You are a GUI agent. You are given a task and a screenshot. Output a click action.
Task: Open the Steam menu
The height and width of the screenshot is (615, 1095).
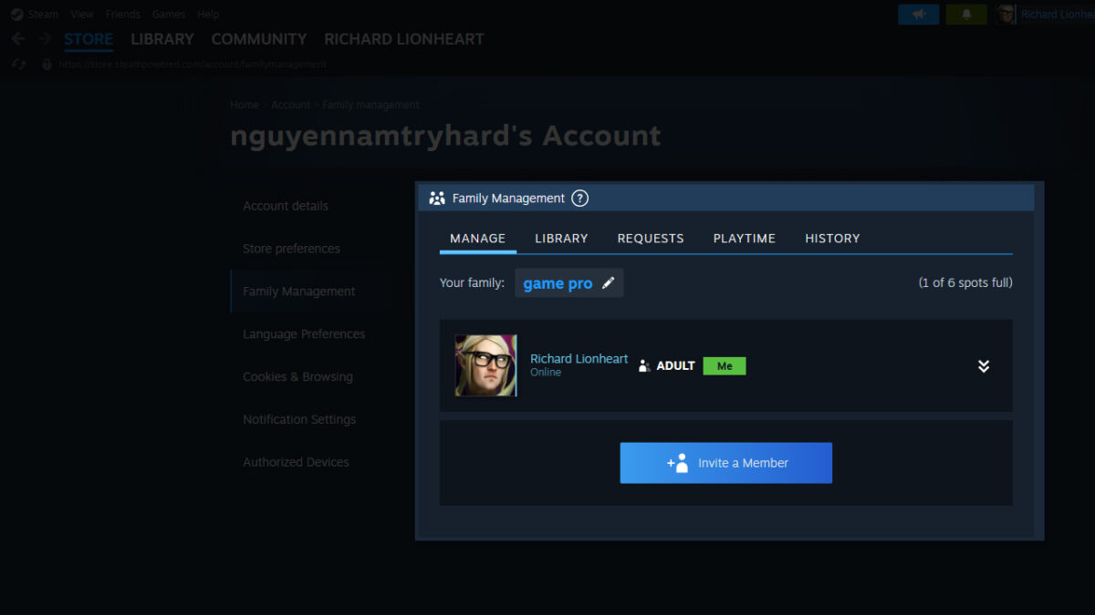coord(43,15)
